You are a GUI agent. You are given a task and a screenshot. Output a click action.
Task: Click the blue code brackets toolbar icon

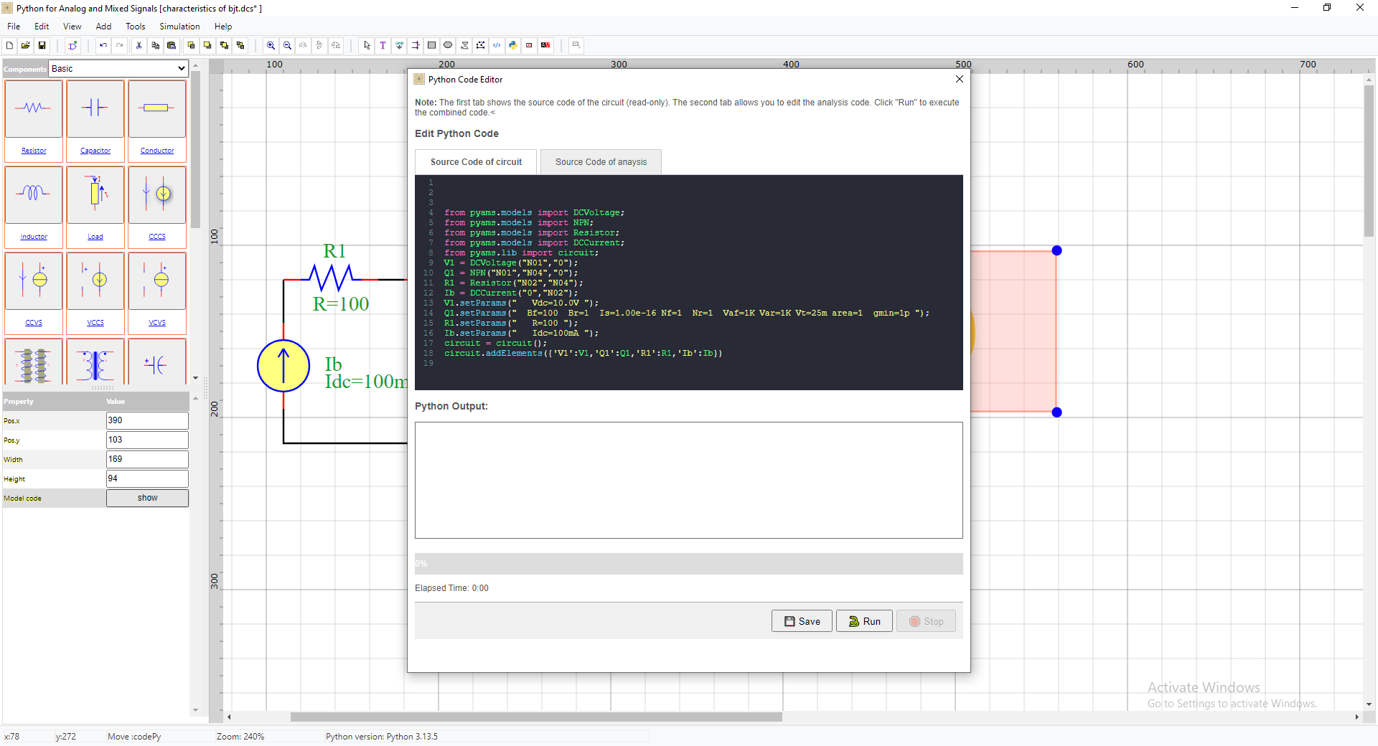[x=497, y=45]
